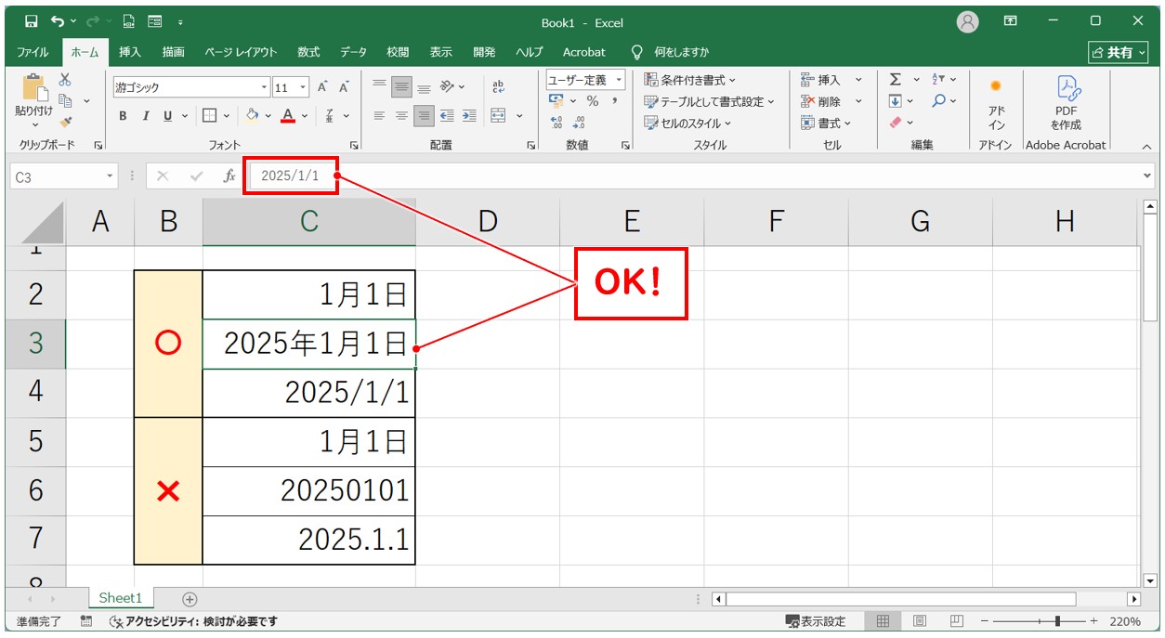Switch to page layout view in status bar

pos(919,621)
